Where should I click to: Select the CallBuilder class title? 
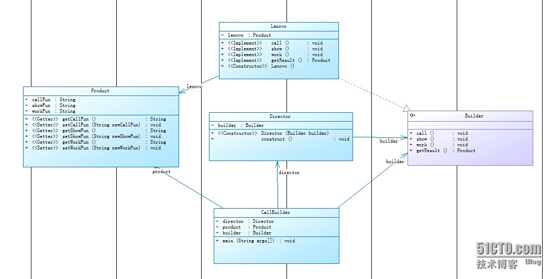pyautogui.click(x=275, y=212)
